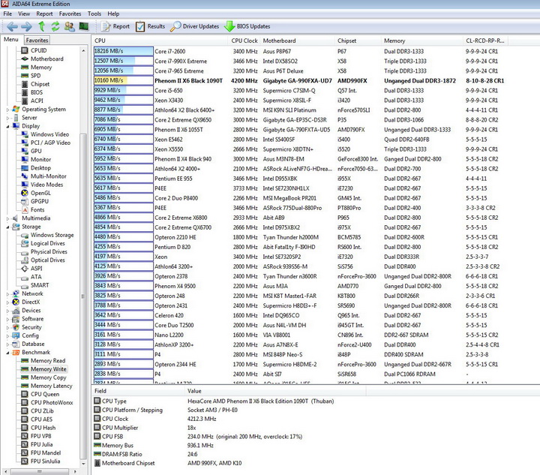Screen dimensions: 540x475
Task: Select CPU Queen benchmark
Action: (45, 394)
